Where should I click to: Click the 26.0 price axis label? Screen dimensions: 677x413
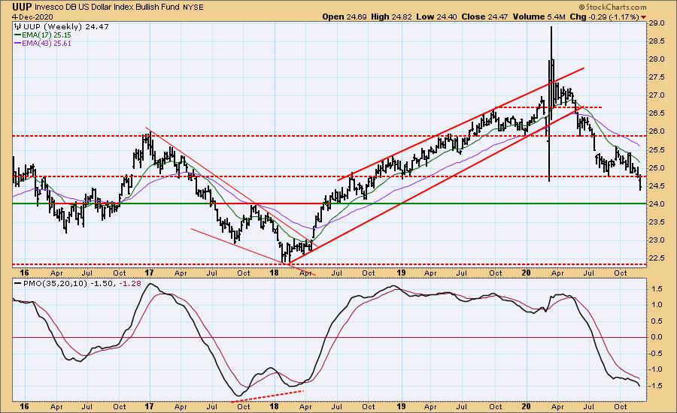pos(656,131)
